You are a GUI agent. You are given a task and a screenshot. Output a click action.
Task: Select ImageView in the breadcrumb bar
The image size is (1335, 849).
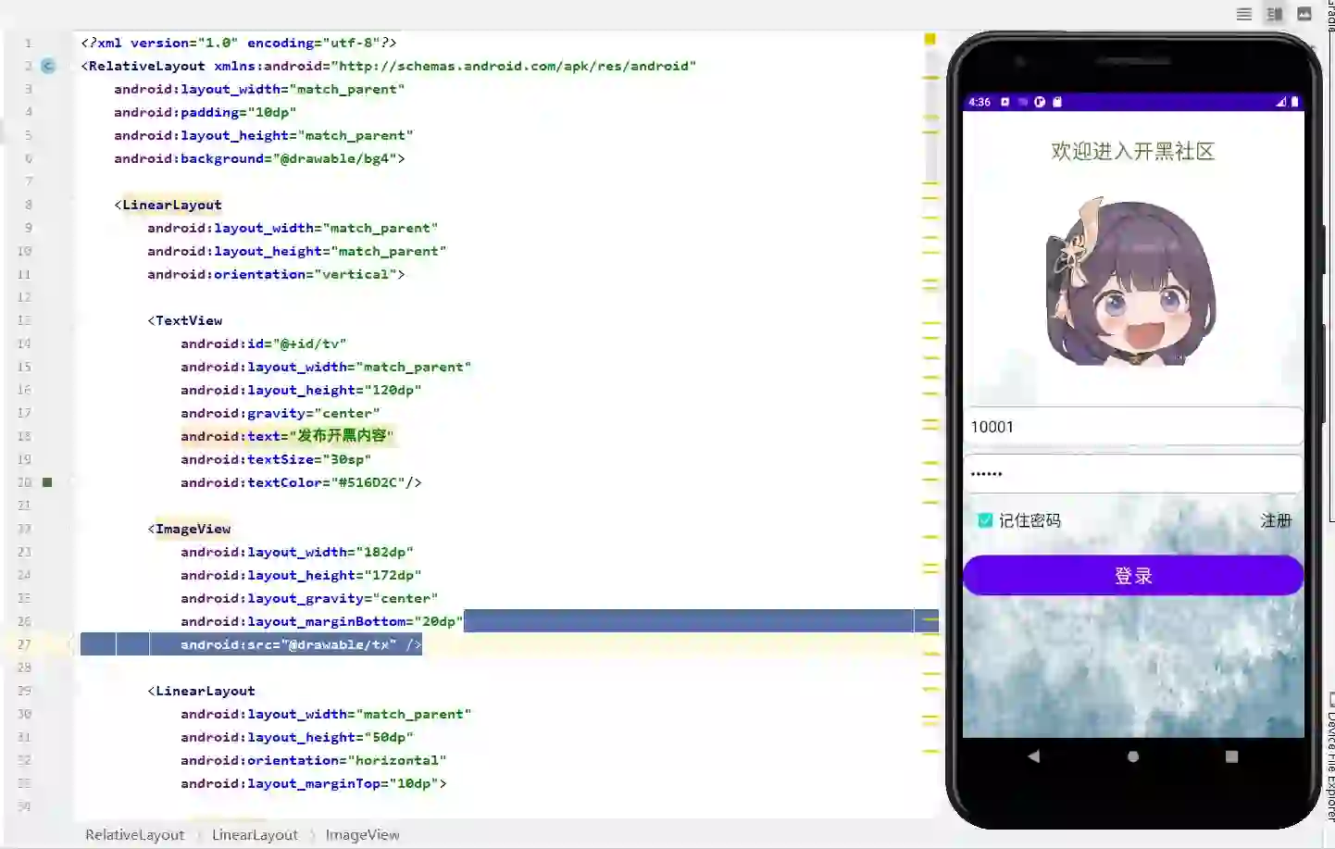click(x=361, y=834)
